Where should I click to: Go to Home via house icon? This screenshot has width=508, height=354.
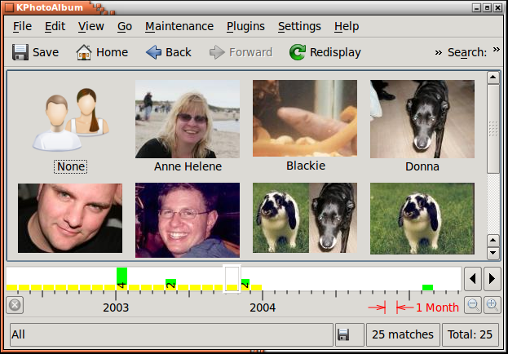[83, 52]
